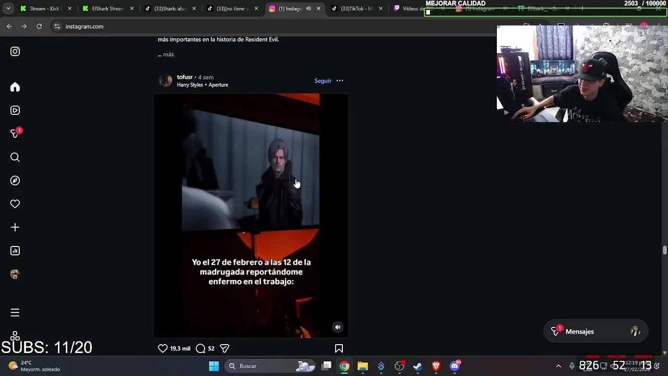The image size is (668, 376).
Task: Create new post with plus icon
Action: click(15, 227)
